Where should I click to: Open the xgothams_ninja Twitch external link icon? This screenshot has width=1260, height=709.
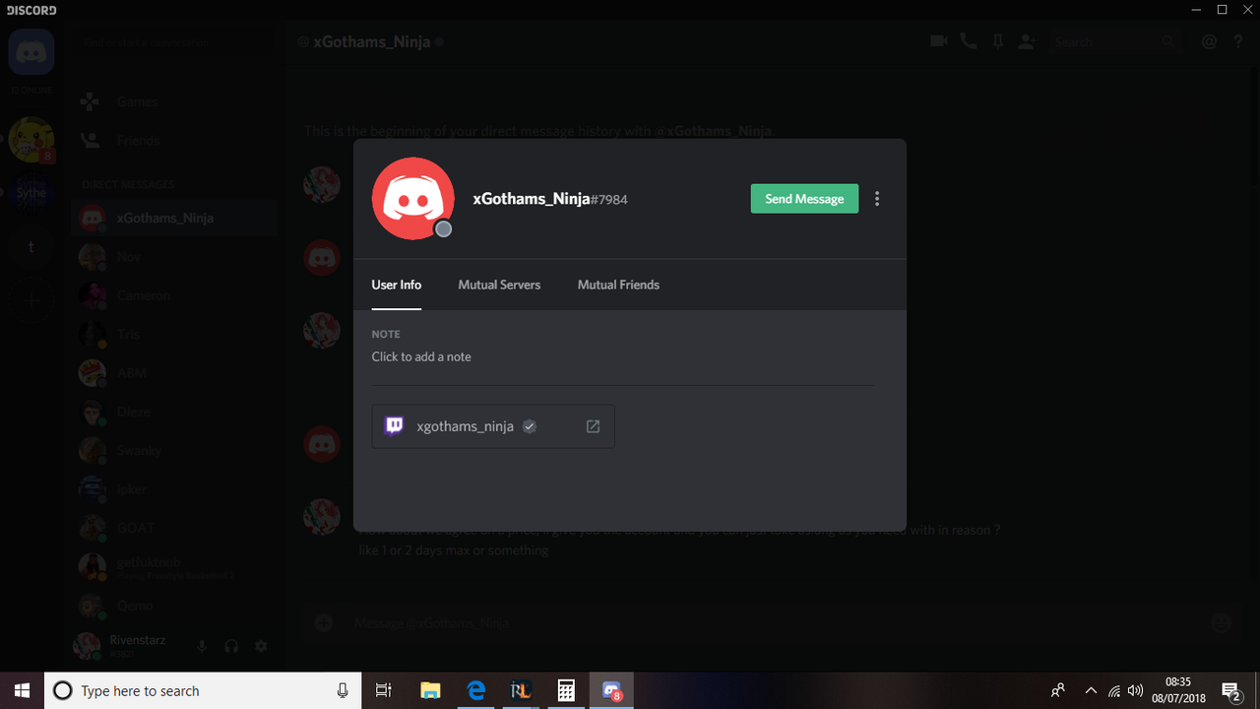[593, 426]
